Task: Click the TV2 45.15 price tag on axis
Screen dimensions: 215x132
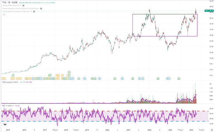Action: [x=209, y=11]
